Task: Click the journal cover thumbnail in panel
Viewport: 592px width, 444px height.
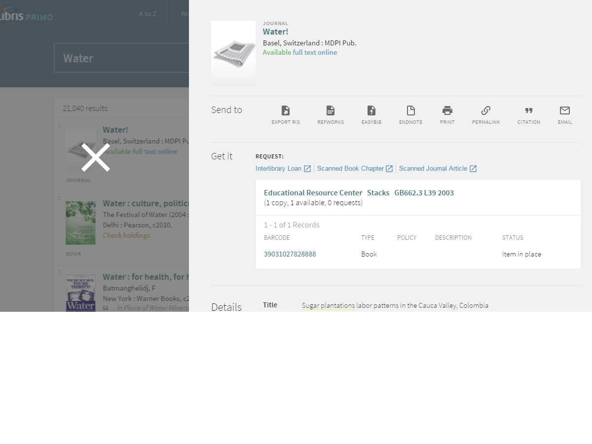Action: pos(233,53)
